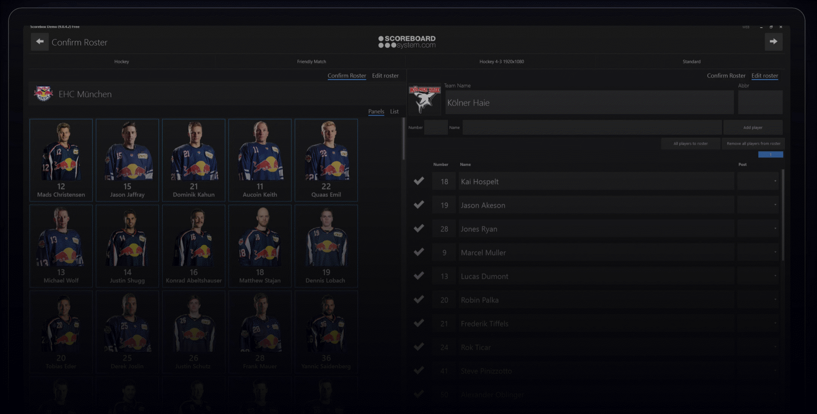
Task: Open Post dropdown for Kai Hospelt
Action: pyautogui.click(x=758, y=181)
